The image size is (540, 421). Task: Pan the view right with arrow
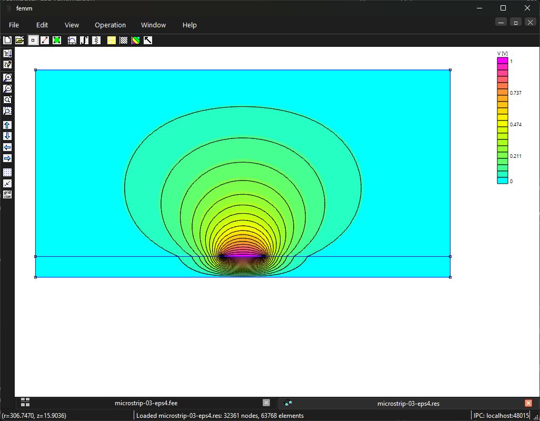click(x=7, y=158)
